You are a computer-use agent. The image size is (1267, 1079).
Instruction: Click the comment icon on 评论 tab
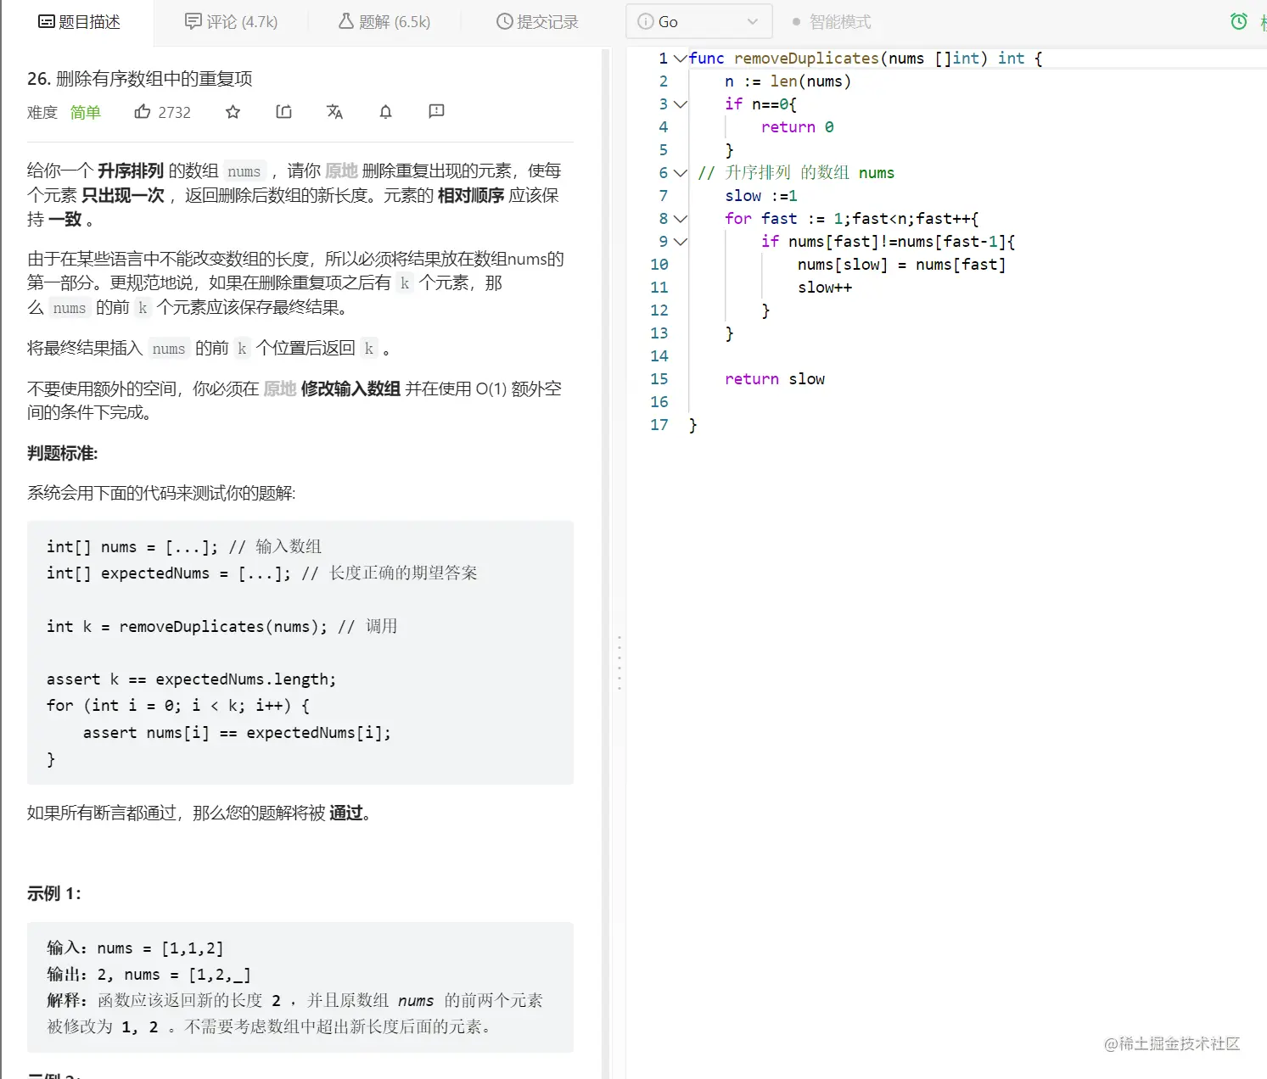coord(193,21)
